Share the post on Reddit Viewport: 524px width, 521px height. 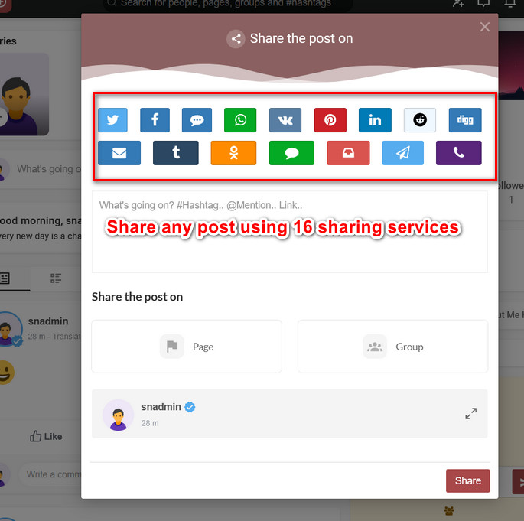[x=420, y=120]
